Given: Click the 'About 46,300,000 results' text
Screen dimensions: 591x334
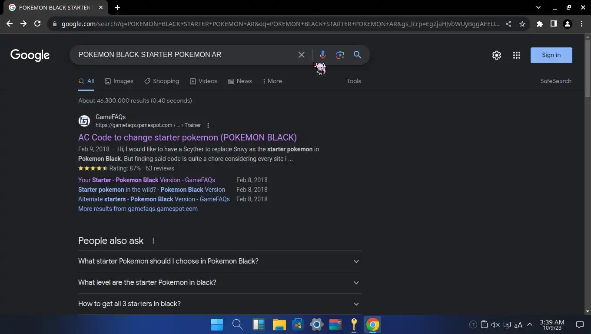Looking at the screenshot, I should point(135,100).
